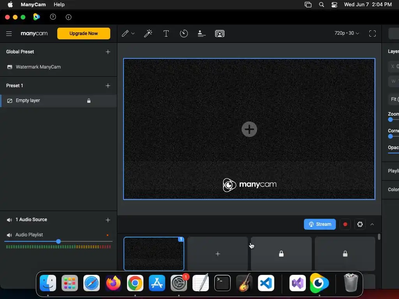The height and width of the screenshot is (299, 399).
Task: Open Control Center in the menu bar
Action: 334,5
